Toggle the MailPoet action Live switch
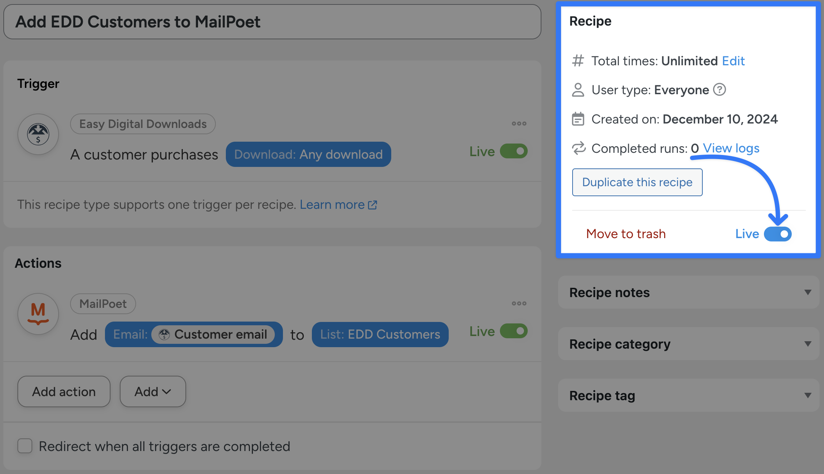The height and width of the screenshot is (474, 824). pyautogui.click(x=514, y=331)
